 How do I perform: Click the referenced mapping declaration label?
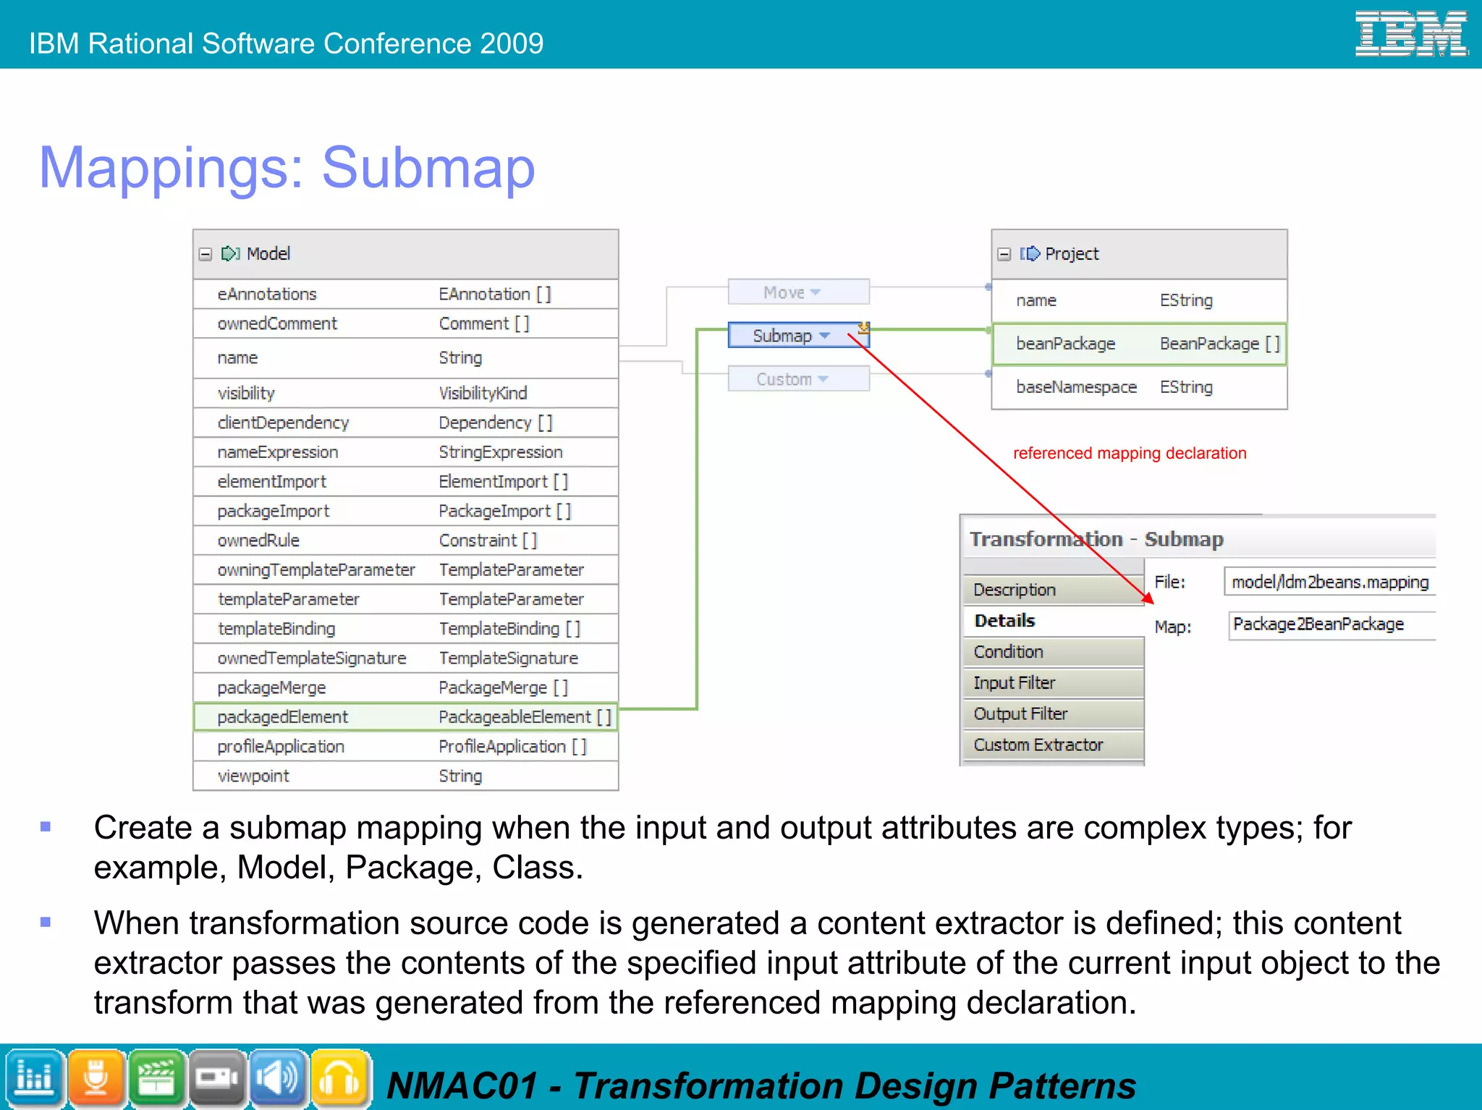pyautogui.click(x=1130, y=454)
